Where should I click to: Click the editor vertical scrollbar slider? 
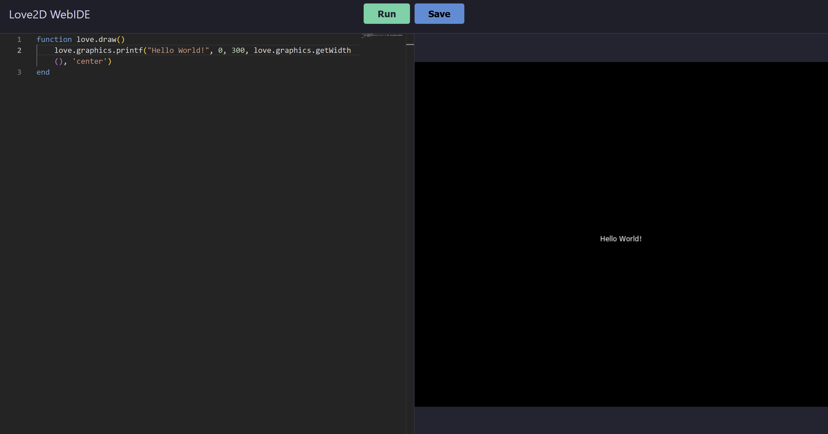point(410,44)
